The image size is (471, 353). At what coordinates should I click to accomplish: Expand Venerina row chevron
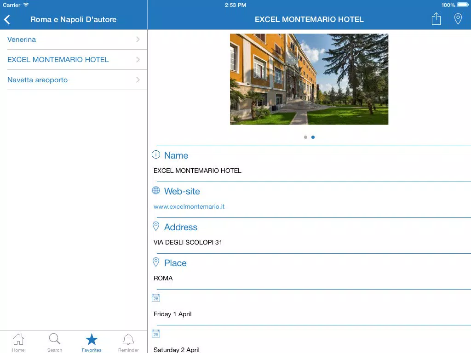[x=138, y=40]
